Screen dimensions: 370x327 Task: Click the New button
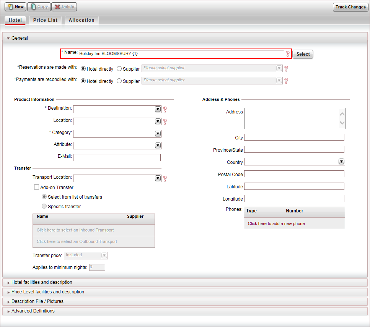pos(16,6)
